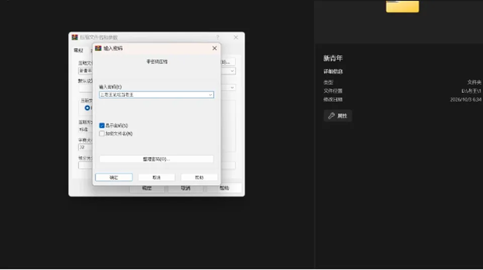The height and width of the screenshot is (270, 483).
Task: Click the question mark help icon in 压缩文件名和参数 window
Action: [218, 37]
